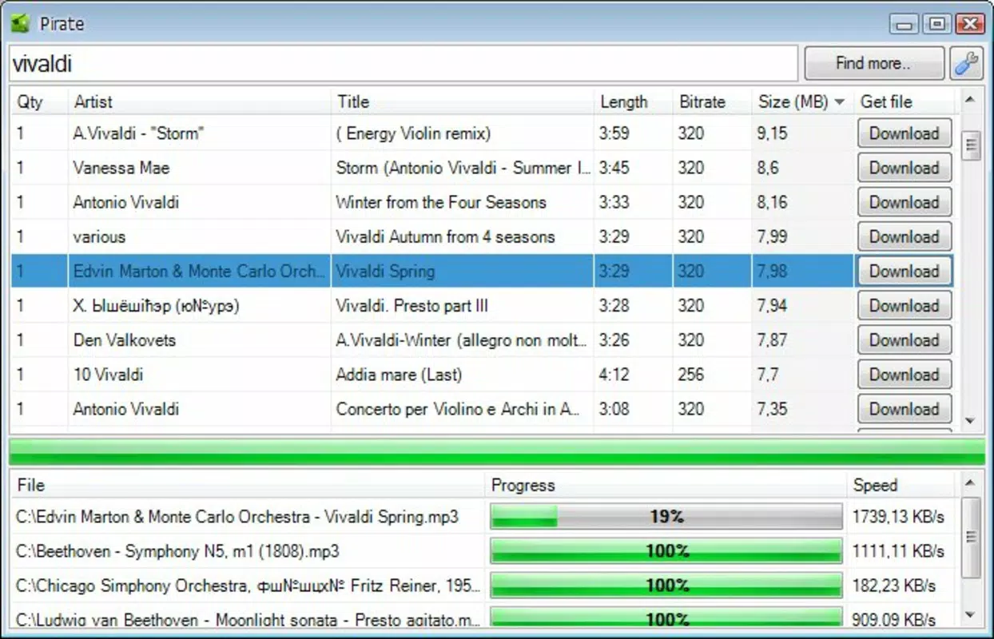994x639 pixels.
Task: Download Vanessa Mae's Storm track
Action: point(905,169)
